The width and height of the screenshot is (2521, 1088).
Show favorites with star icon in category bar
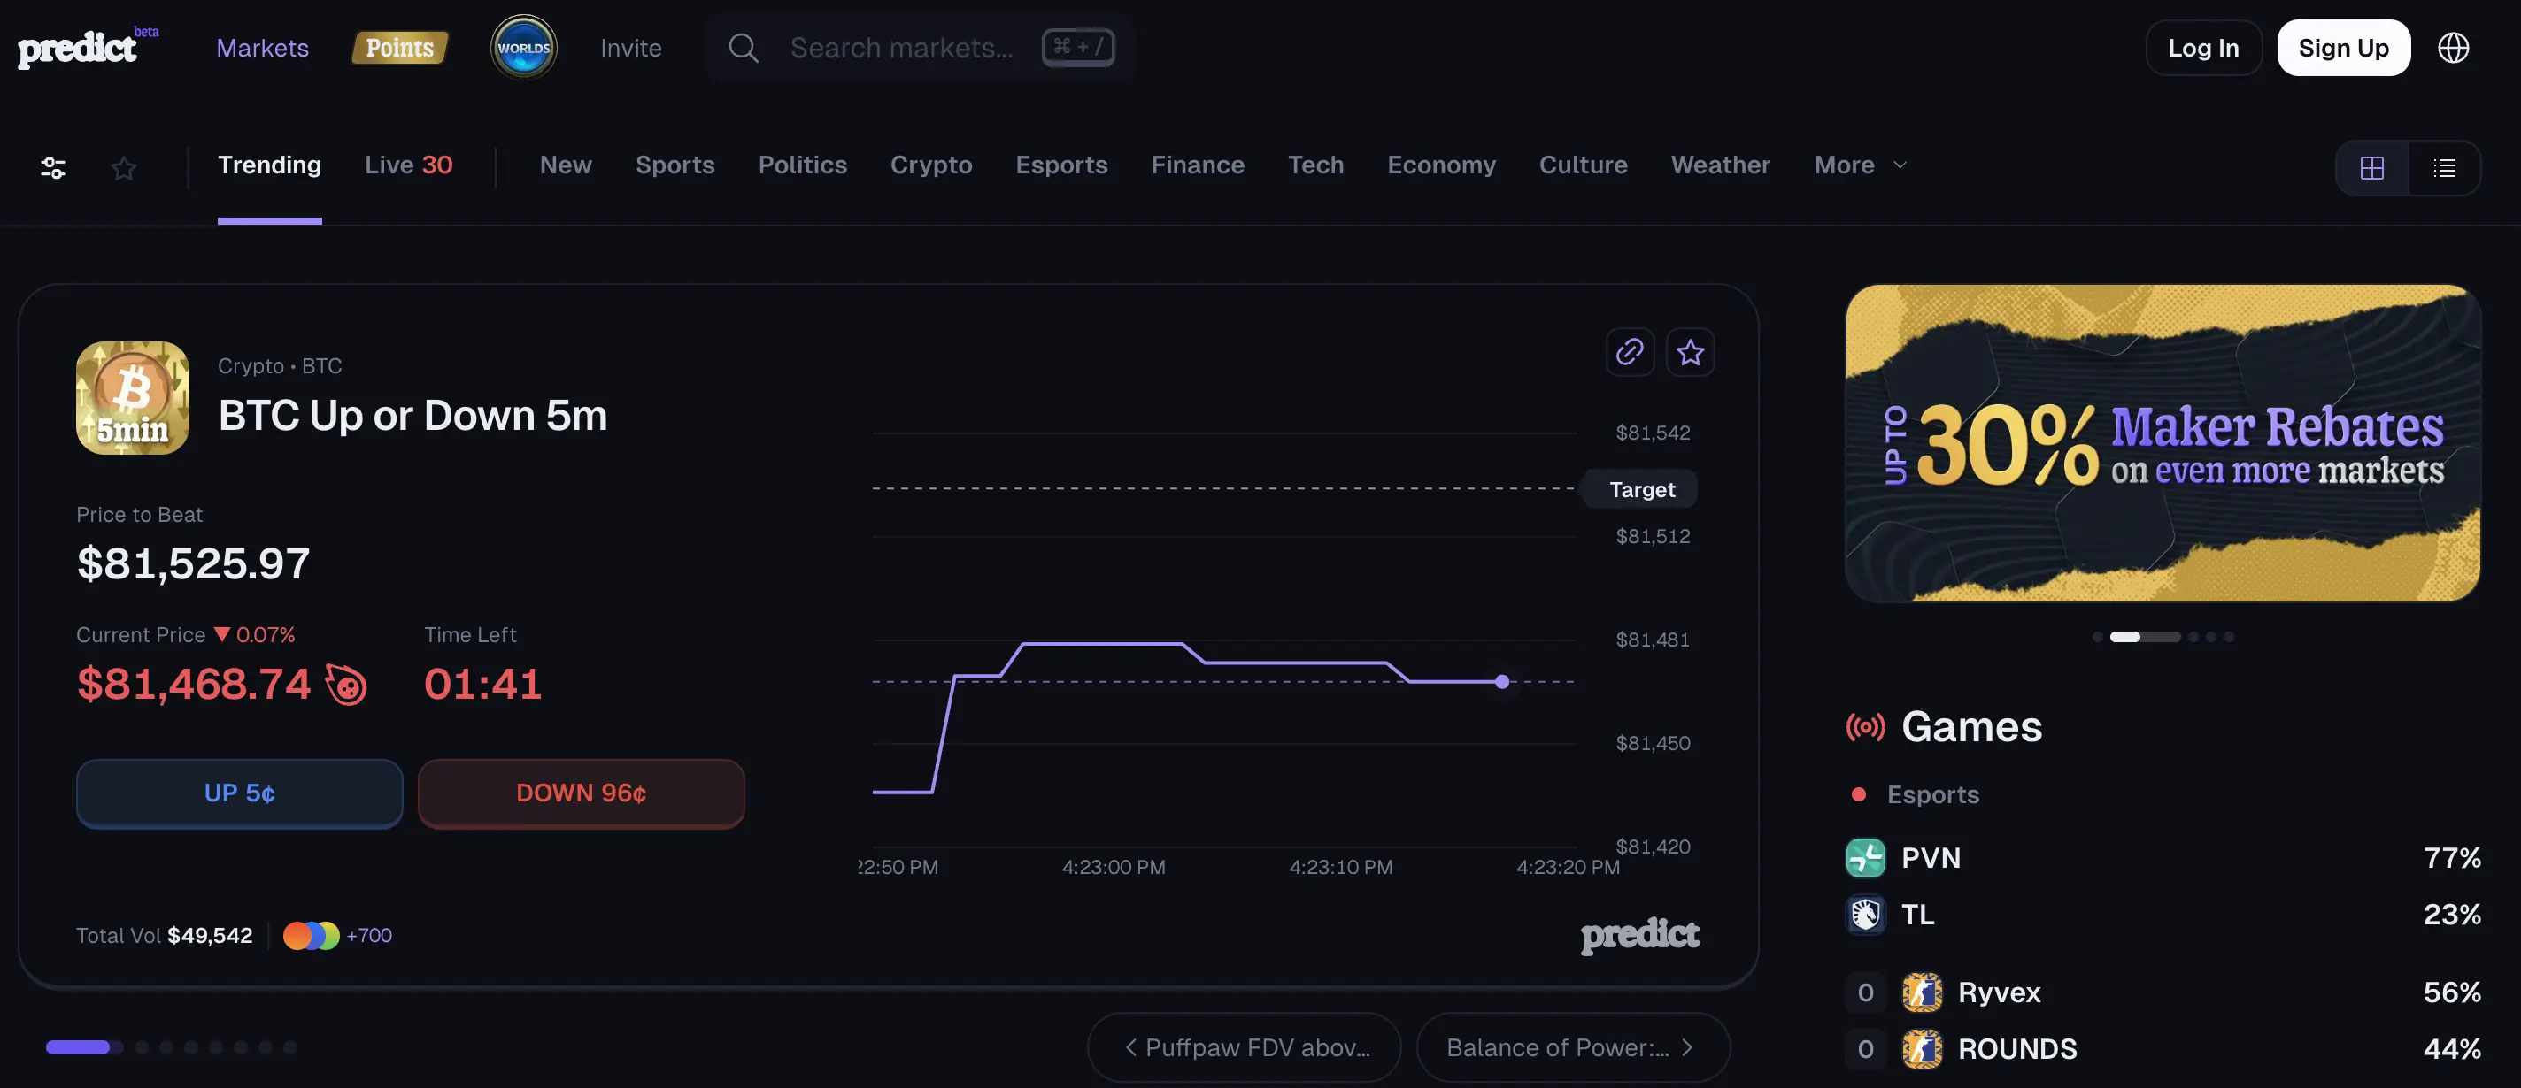click(x=123, y=168)
